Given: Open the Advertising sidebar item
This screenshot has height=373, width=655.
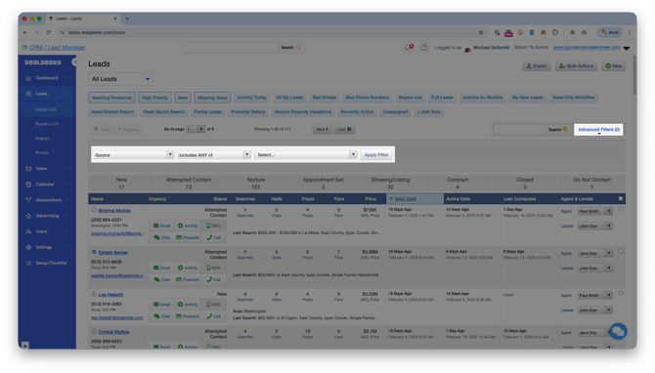Looking at the screenshot, I should (47, 216).
